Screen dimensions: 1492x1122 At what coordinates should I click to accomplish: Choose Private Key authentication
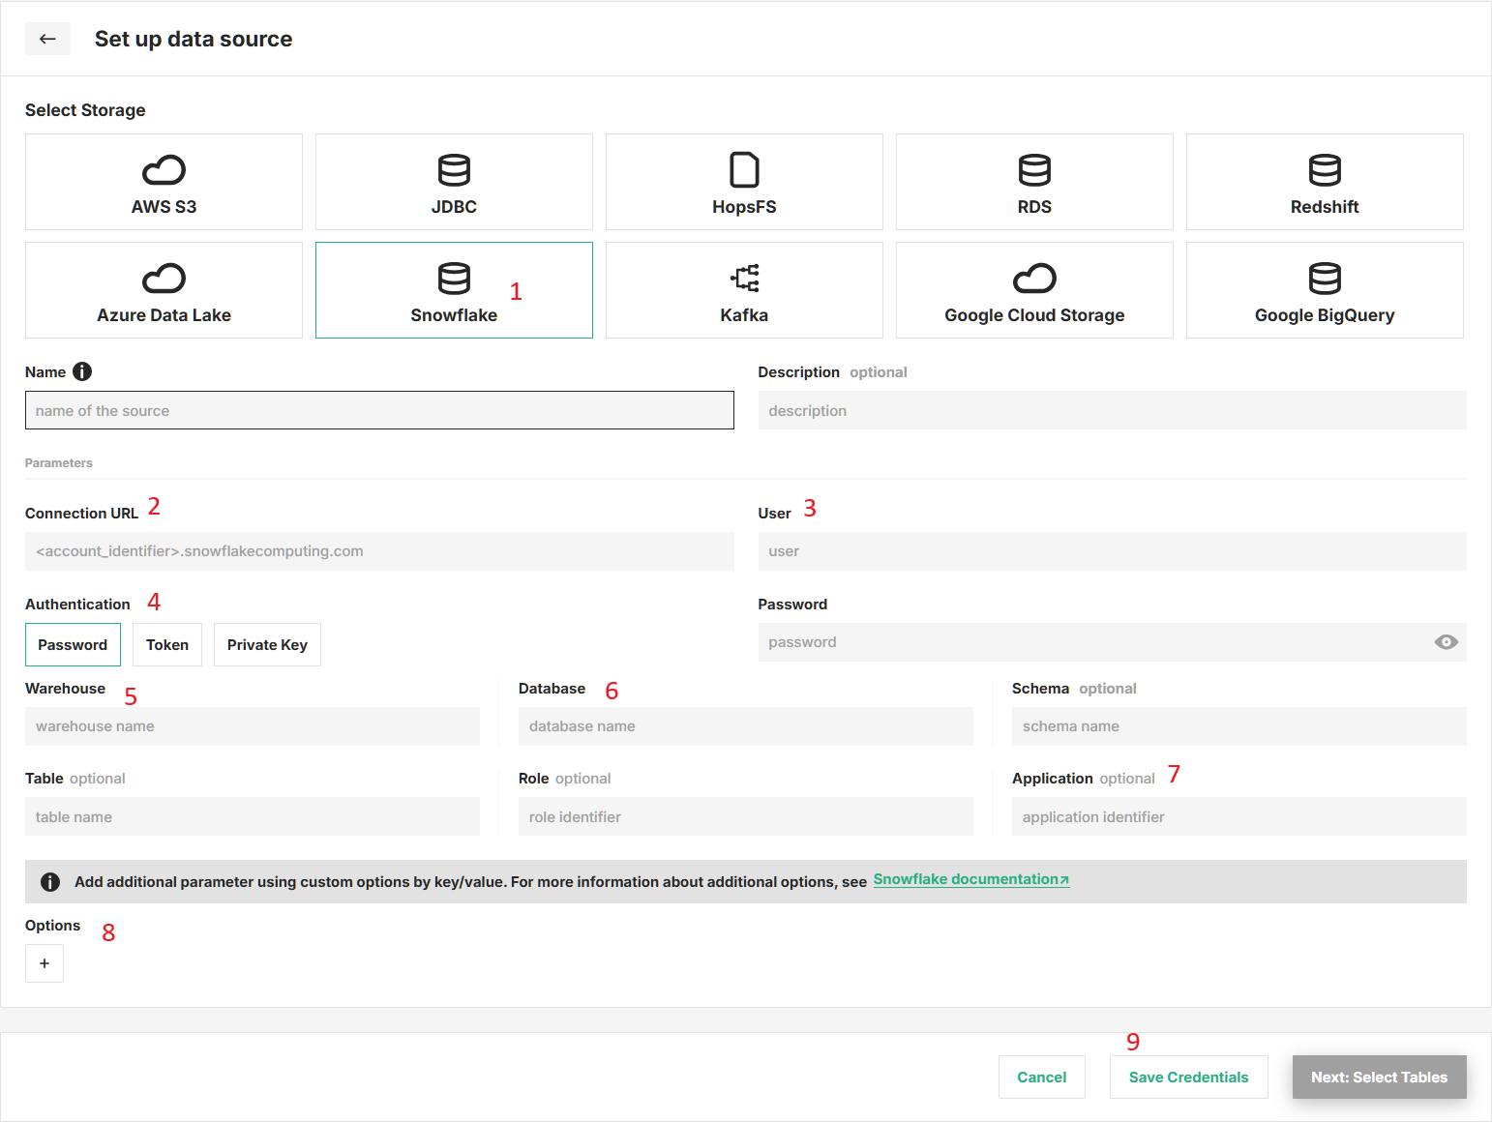(x=267, y=645)
